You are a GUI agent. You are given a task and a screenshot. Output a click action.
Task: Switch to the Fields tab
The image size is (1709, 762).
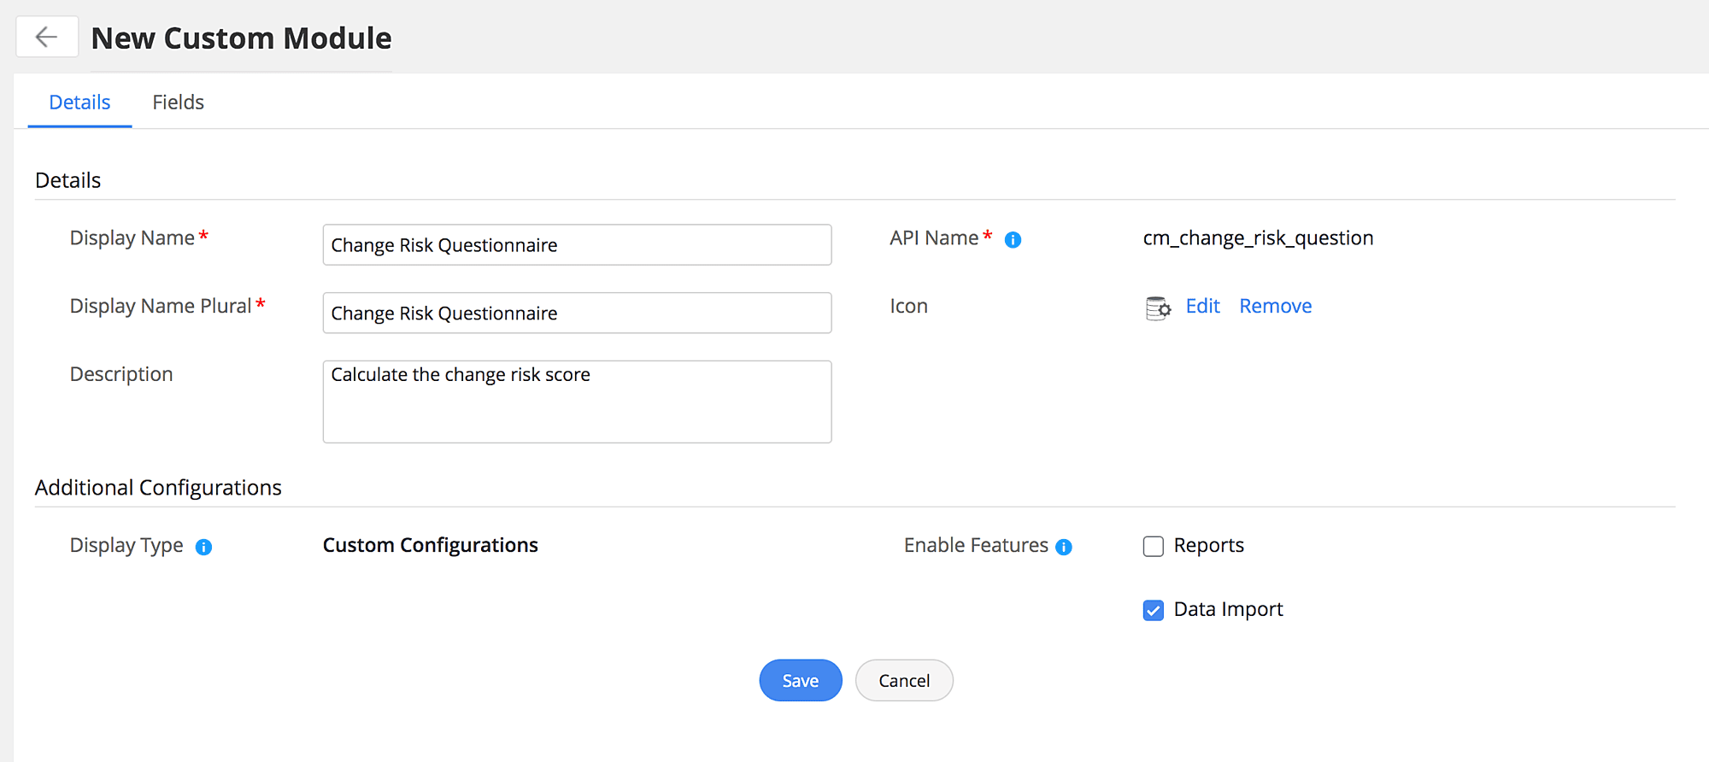[178, 103]
